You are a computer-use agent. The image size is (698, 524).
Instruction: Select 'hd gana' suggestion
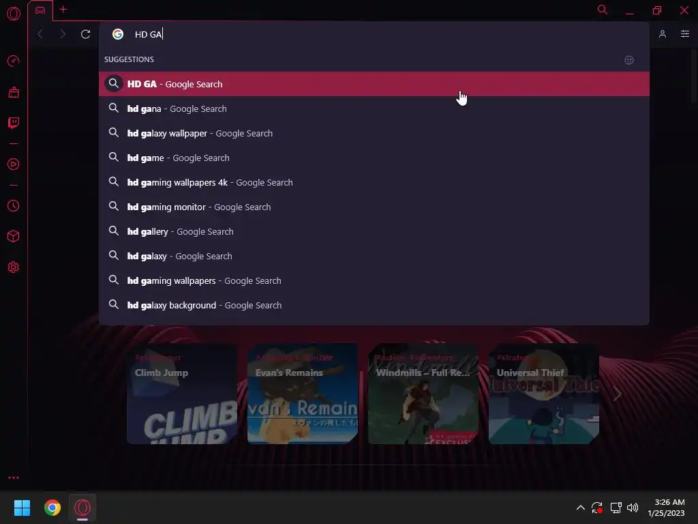click(x=374, y=108)
